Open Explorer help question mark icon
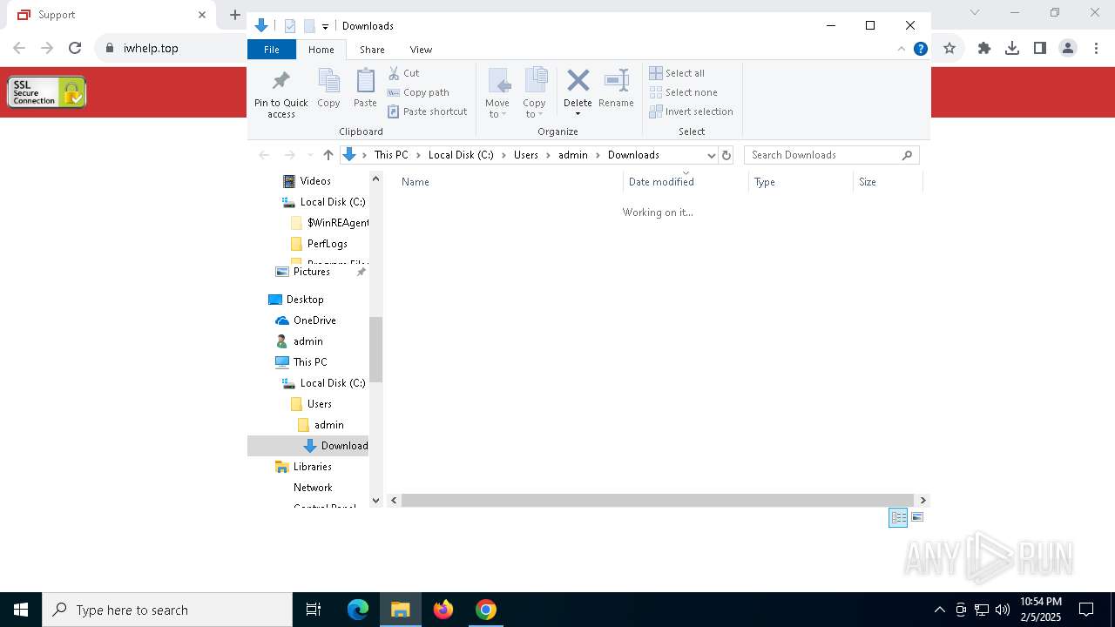The width and height of the screenshot is (1115, 627). 920,49
